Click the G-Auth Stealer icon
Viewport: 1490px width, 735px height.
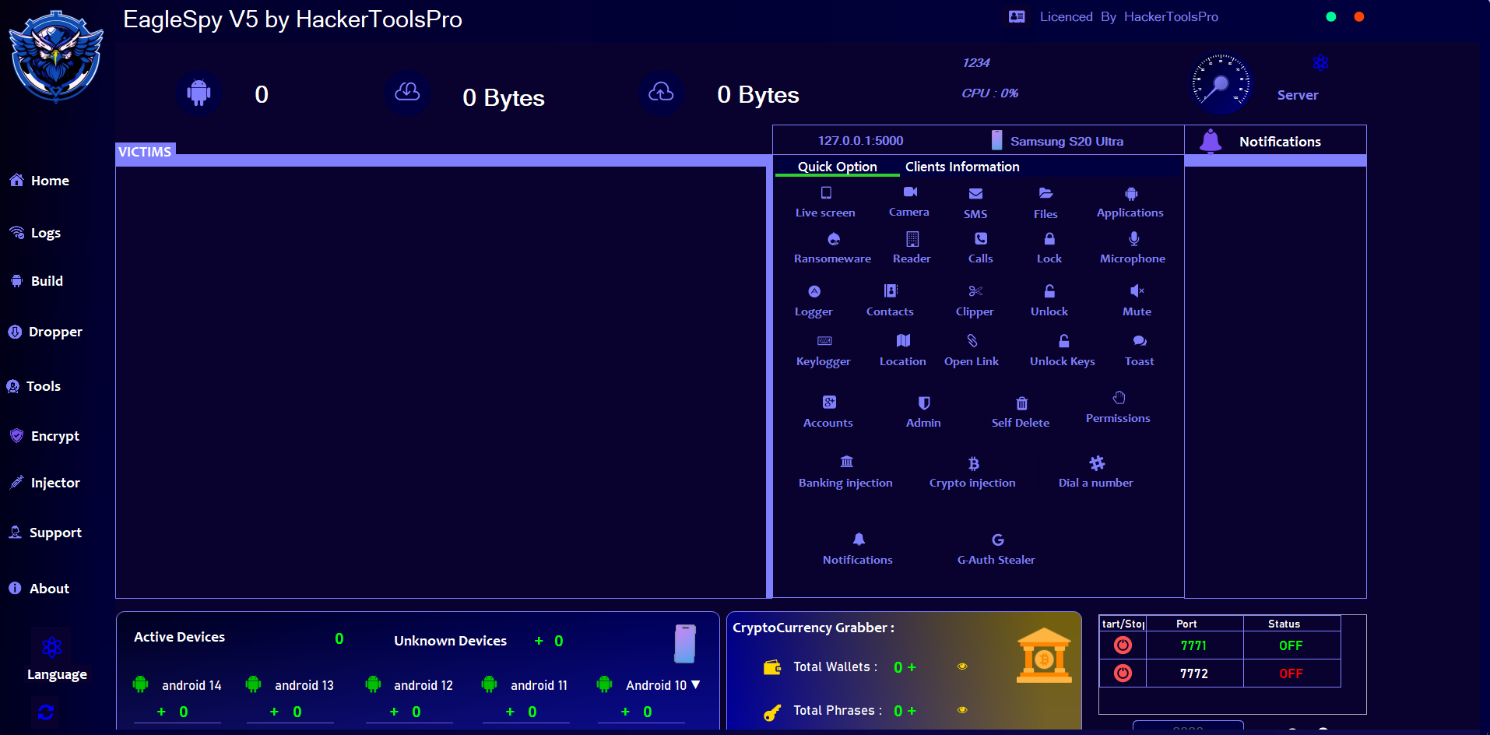coord(998,540)
